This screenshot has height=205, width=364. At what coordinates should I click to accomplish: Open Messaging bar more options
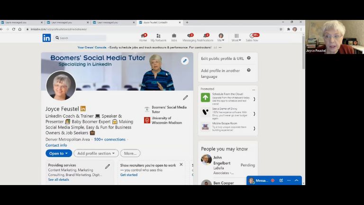coord(289,180)
